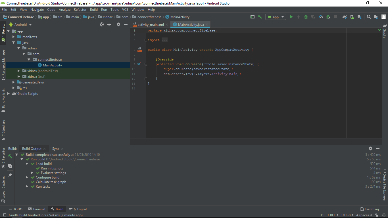The image size is (388, 218).
Task: Open the Android profiler gauge icon
Action: pyautogui.click(x=321, y=17)
